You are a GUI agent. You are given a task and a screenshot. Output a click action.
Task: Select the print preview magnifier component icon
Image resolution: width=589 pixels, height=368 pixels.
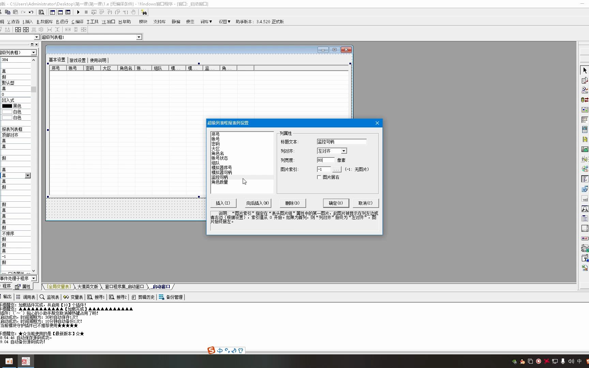coord(585,209)
